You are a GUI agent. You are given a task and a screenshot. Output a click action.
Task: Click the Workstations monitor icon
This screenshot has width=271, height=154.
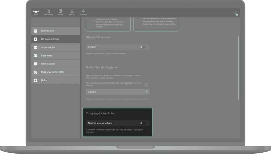click(36, 64)
